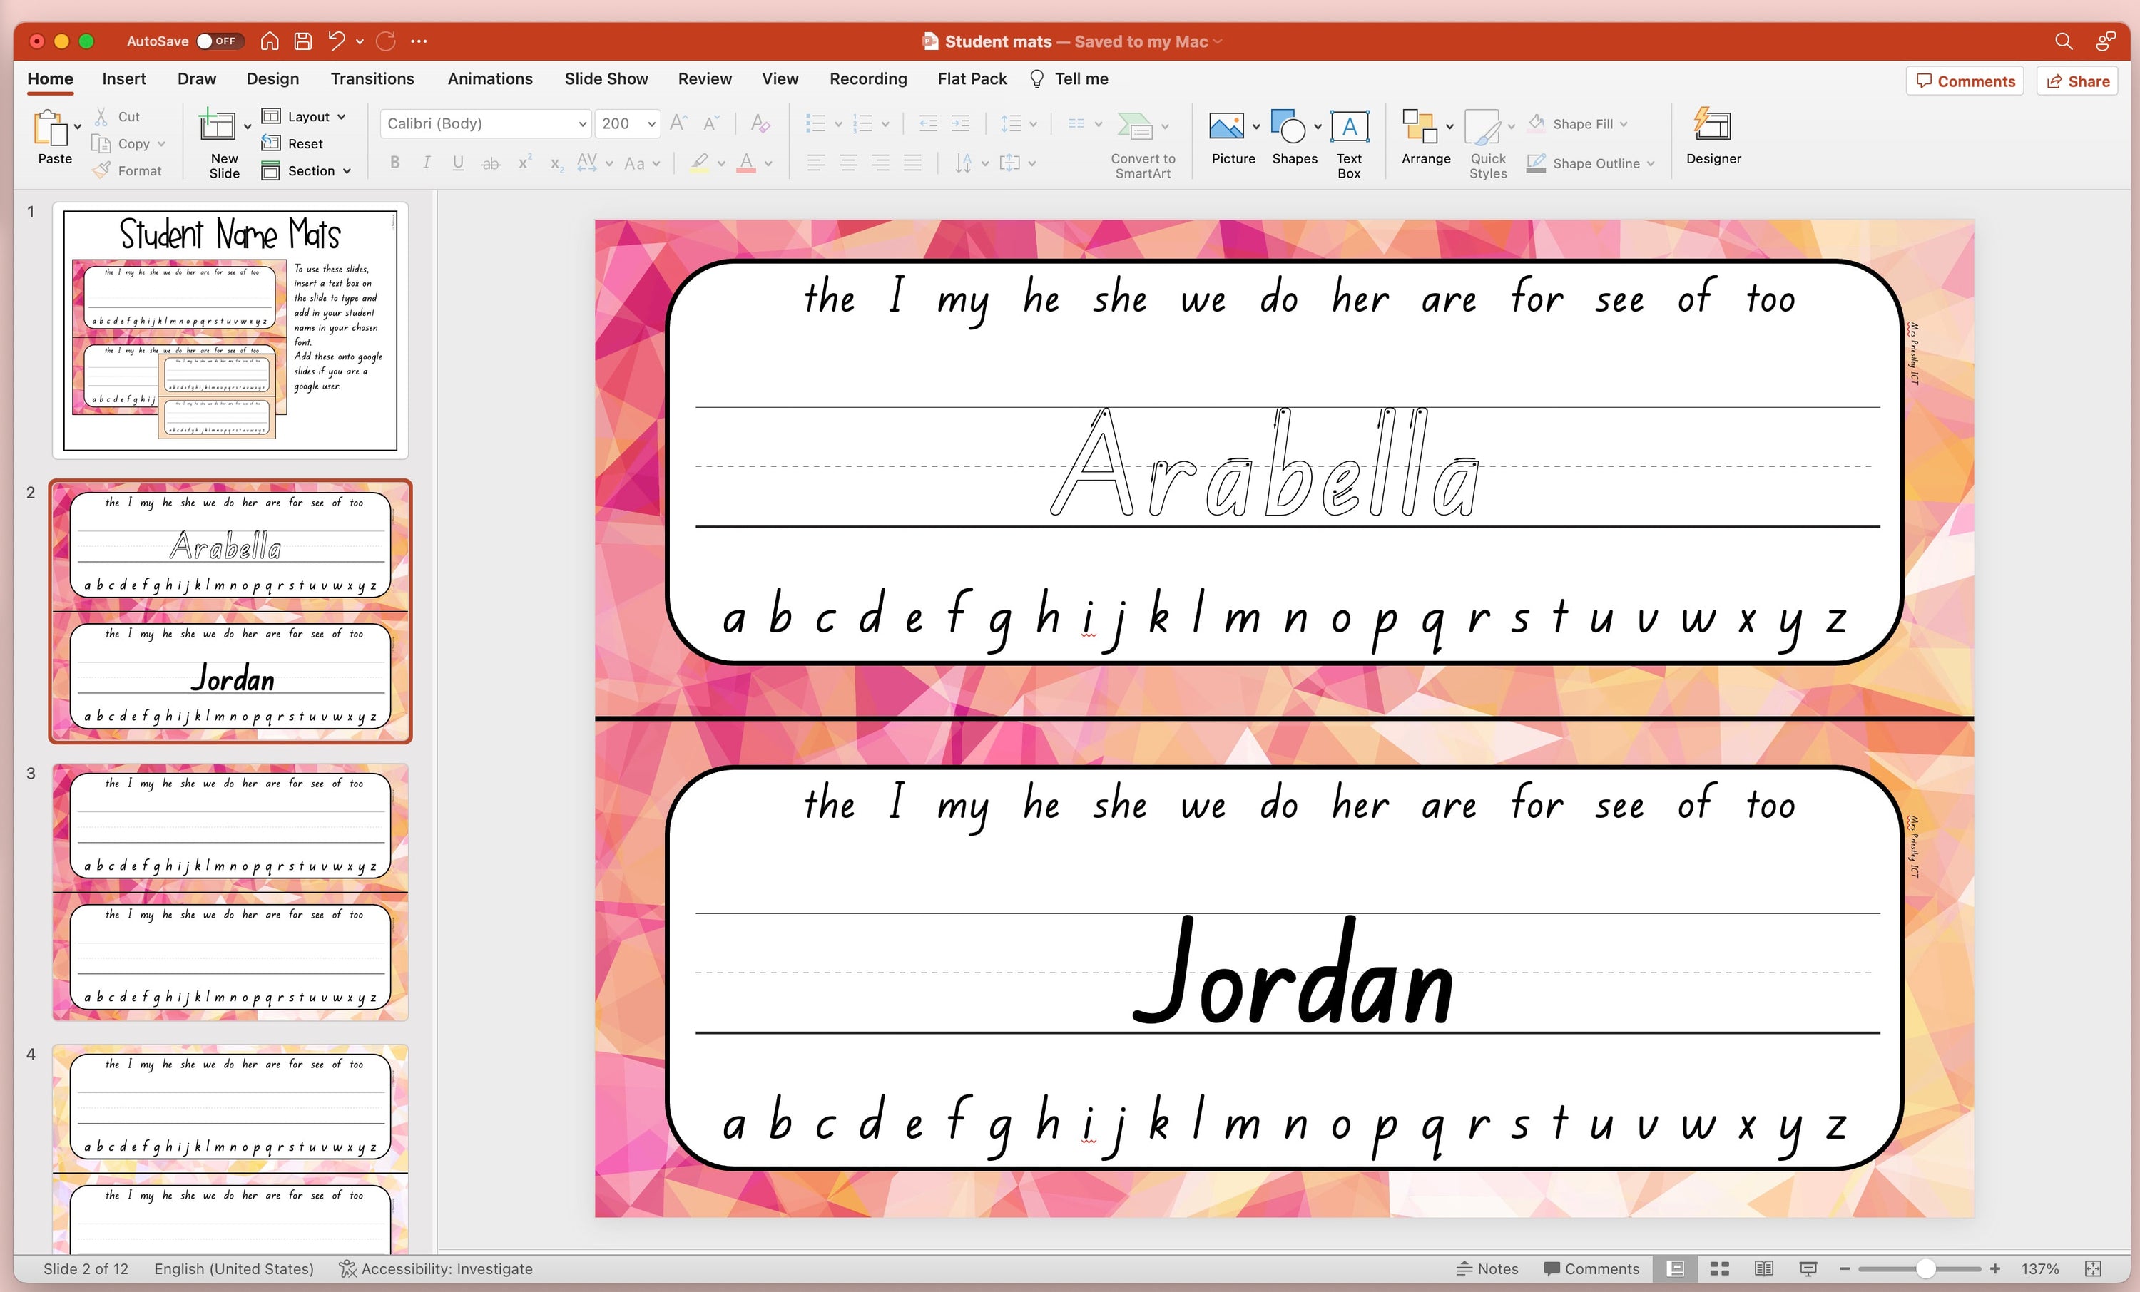Screen dimensions: 2140x1292
Task: Insert a Text Box
Action: [x=1349, y=128]
